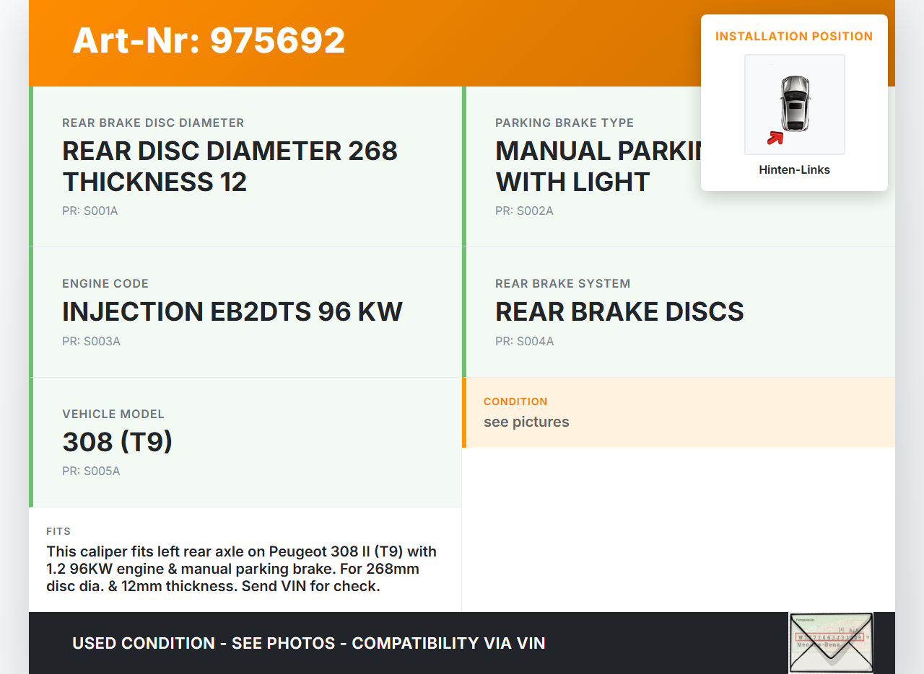Select the 308 (T9) vehicle model card
Image resolution: width=924 pixels, height=674 pixels.
tap(245, 441)
